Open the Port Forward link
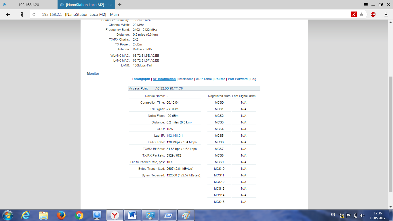Image resolution: width=393 pixels, height=221 pixels. pyautogui.click(x=238, y=79)
